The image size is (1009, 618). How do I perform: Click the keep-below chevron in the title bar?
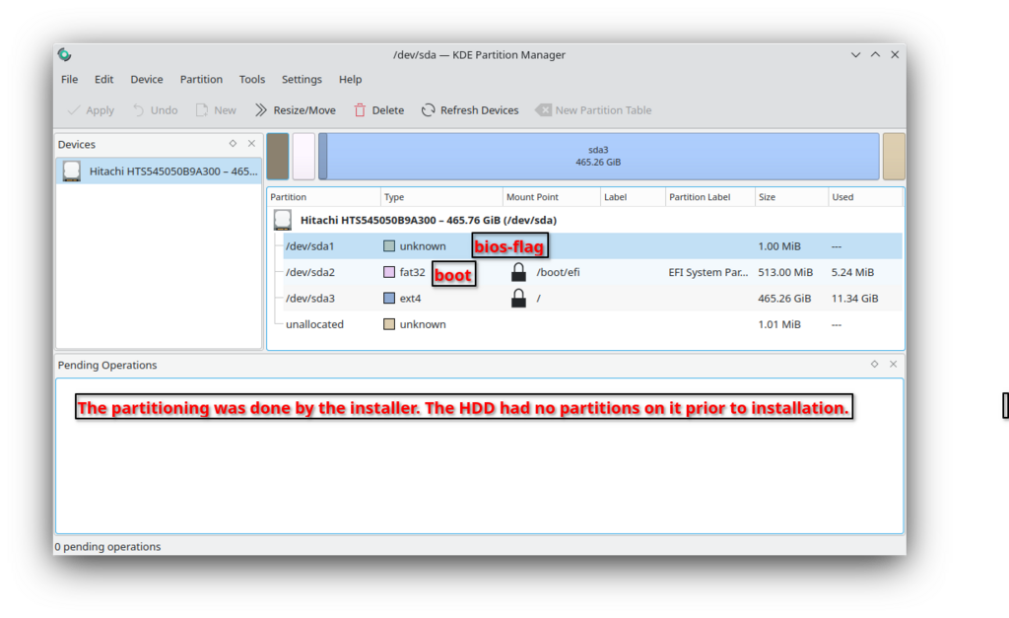pos(856,55)
